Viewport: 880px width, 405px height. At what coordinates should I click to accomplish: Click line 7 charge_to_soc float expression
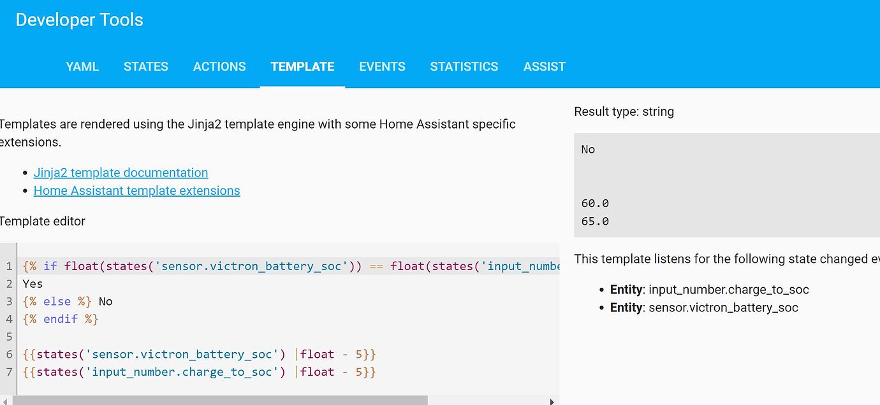199,372
